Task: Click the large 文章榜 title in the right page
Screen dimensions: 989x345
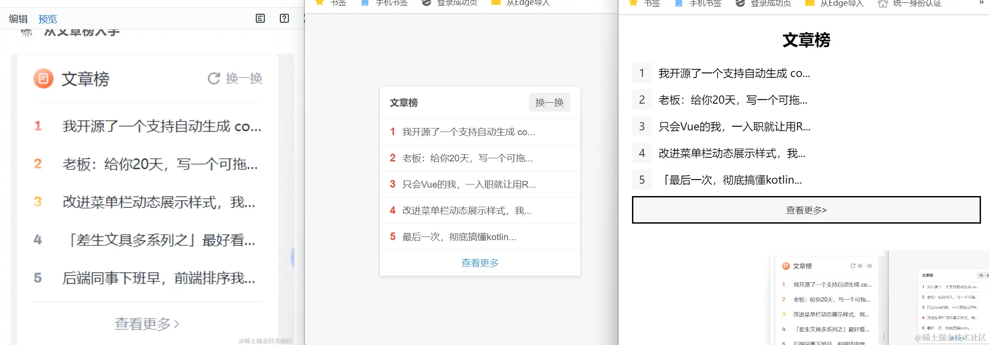Action: (x=806, y=40)
